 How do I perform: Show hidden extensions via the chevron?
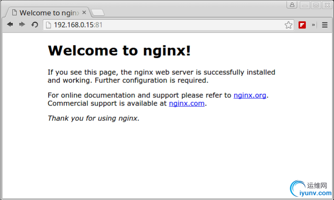(x=313, y=25)
